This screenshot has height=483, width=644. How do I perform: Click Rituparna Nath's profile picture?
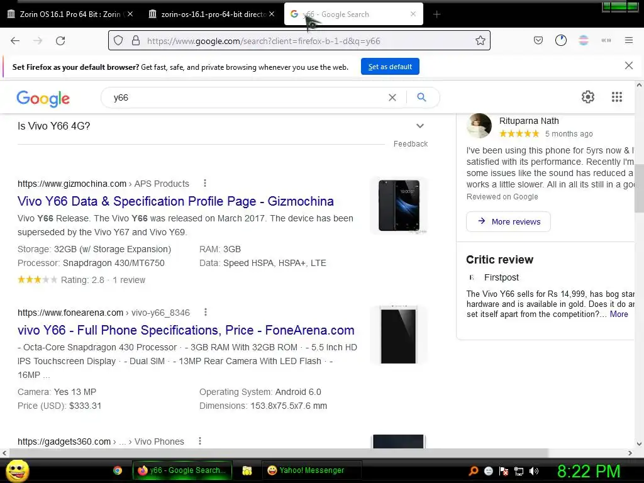tap(479, 126)
